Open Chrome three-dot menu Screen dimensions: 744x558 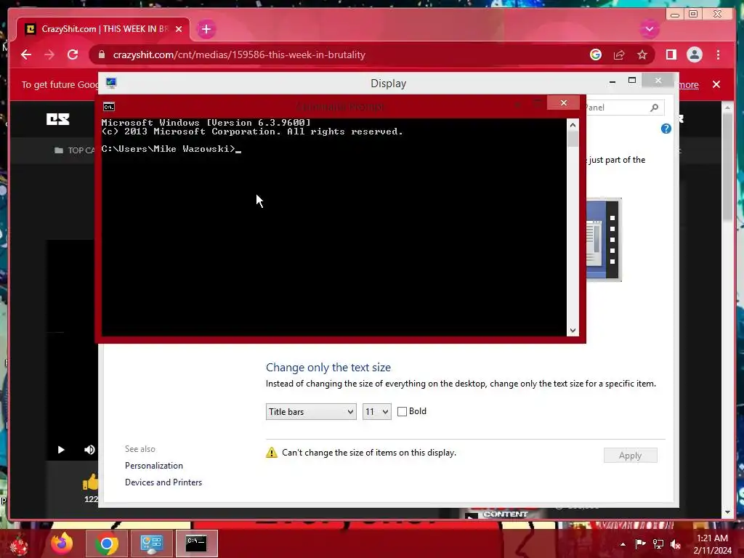click(719, 54)
